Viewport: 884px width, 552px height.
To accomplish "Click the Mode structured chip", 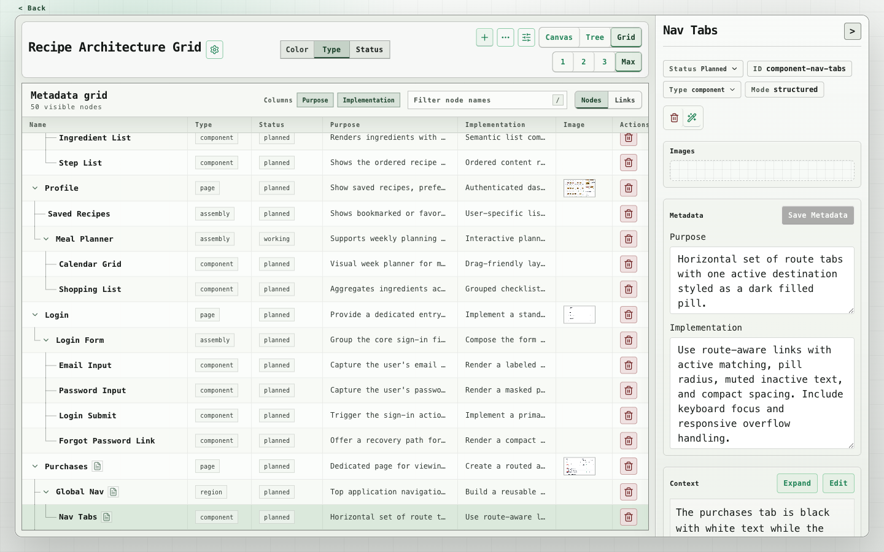I will coord(784,90).
